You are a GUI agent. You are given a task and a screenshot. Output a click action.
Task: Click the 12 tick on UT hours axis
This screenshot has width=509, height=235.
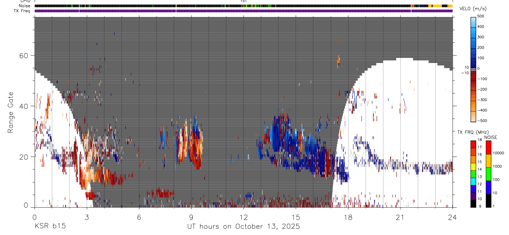pos(244,217)
